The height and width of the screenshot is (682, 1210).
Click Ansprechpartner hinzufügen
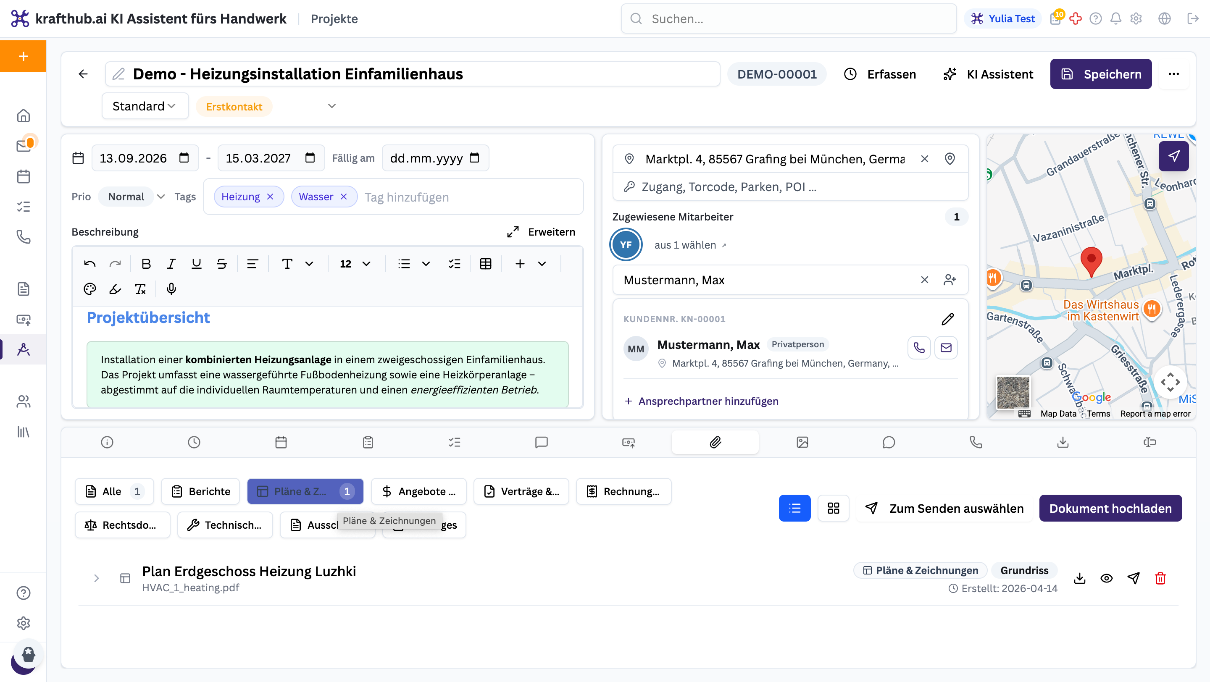pyautogui.click(x=701, y=401)
